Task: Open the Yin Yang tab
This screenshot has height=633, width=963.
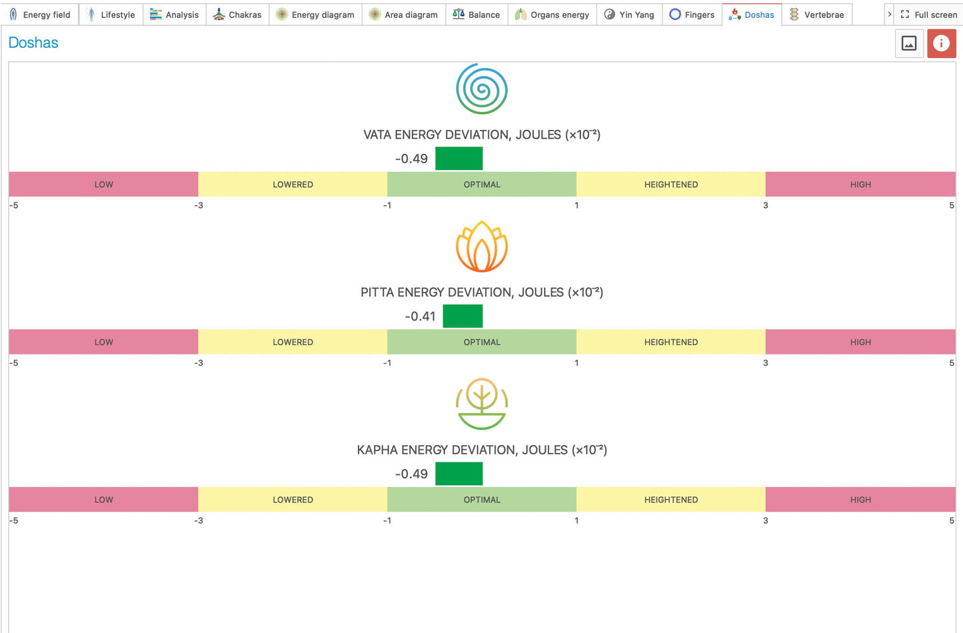Action: pos(629,15)
